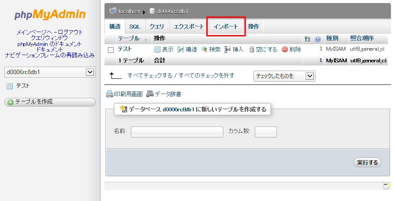Open the d0006rc8db1 database dropdown
Viewport: 394px width, 201px height.
click(50, 72)
